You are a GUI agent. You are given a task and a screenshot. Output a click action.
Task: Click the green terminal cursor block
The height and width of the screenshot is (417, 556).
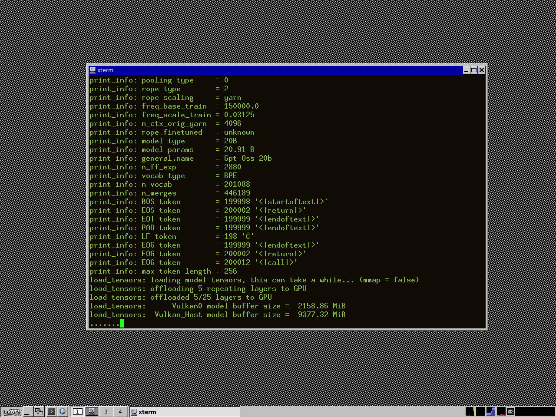point(122,323)
